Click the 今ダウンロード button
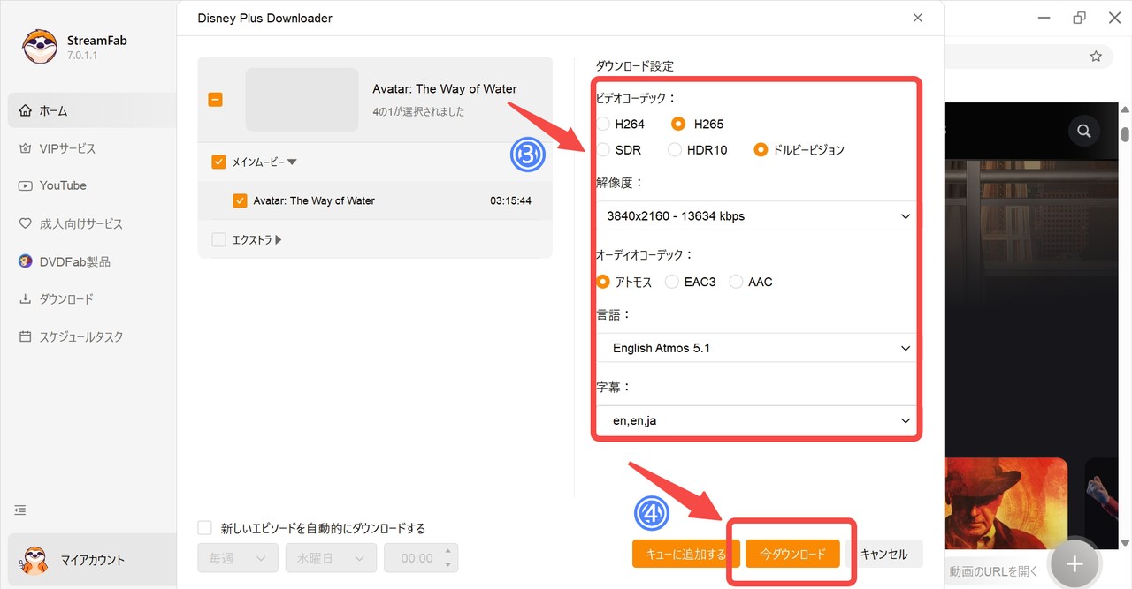 coord(792,554)
